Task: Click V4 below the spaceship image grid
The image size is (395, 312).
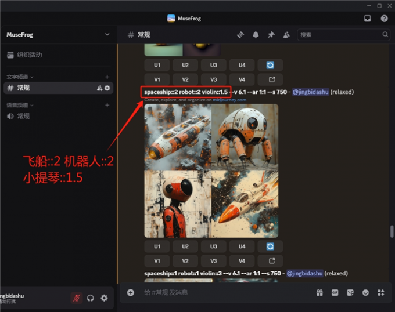Action: [x=242, y=261]
